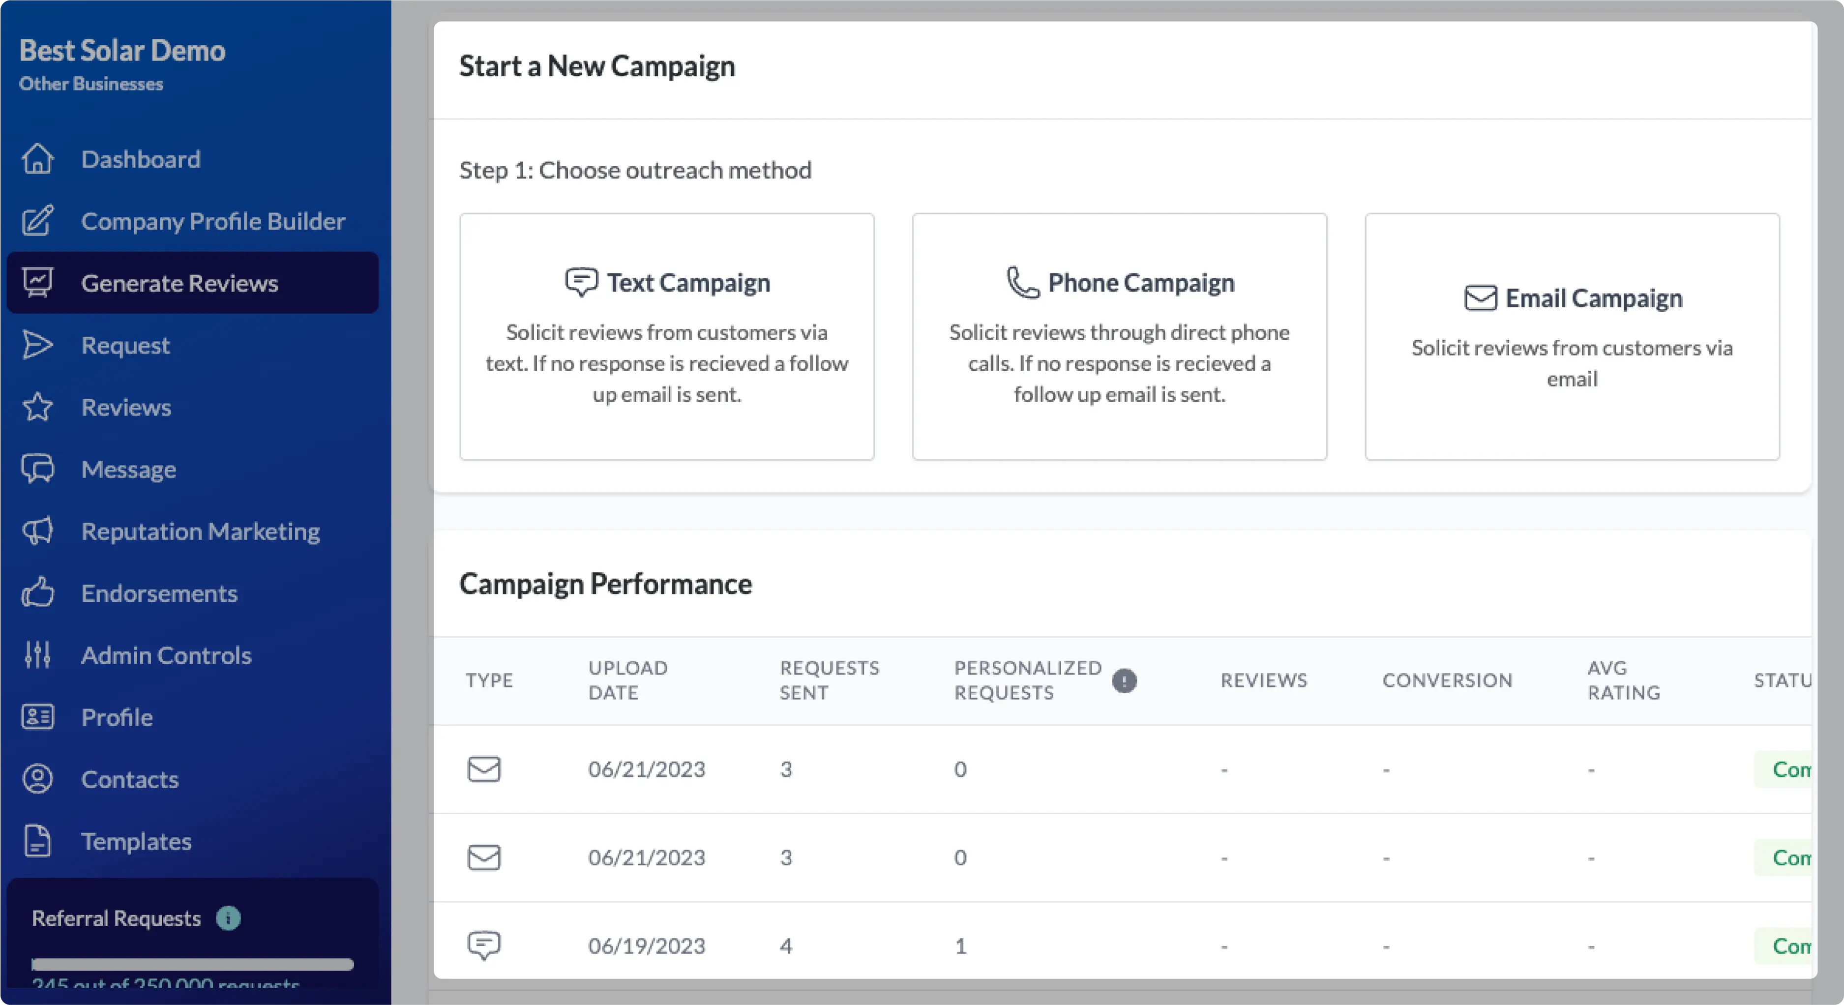
Task: Click the Admin Controls sliders icon
Action: pyautogui.click(x=37, y=655)
